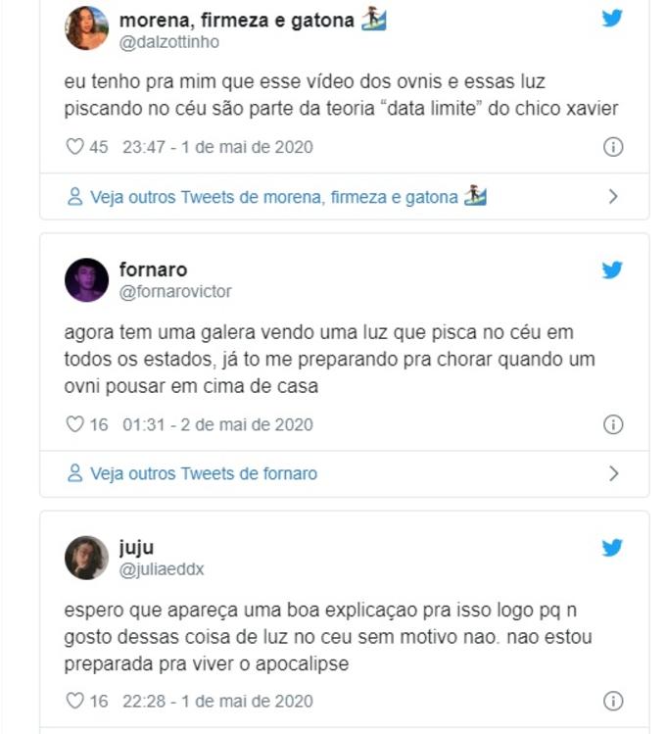Like fornaro's tweet via heart icon

(x=74, y=424)
